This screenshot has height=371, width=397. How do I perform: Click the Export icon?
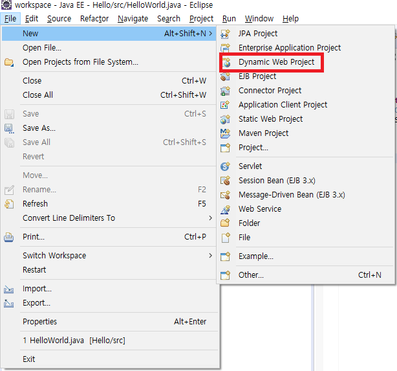[9, 303]
